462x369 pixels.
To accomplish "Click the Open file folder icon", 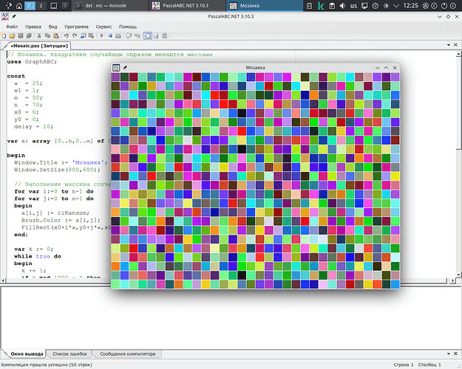I will [x=12, y=36].
